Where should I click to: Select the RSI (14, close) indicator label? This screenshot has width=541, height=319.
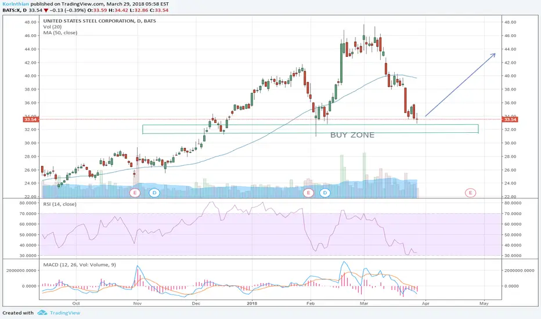tap(60, 204)
